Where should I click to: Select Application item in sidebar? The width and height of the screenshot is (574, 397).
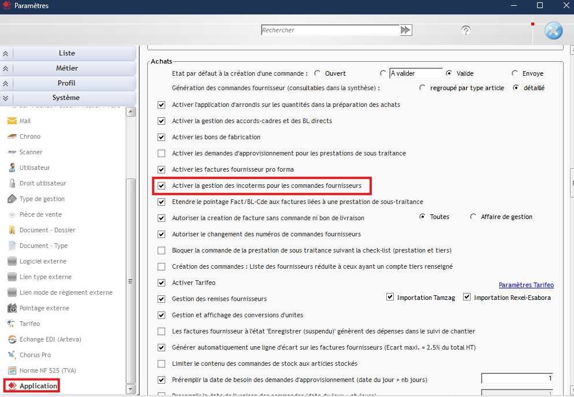(38, 386)
